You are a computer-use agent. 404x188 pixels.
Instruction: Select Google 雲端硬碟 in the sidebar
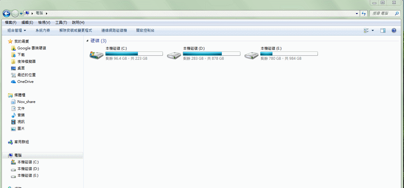pyautogui.click(x=31, y=48)
